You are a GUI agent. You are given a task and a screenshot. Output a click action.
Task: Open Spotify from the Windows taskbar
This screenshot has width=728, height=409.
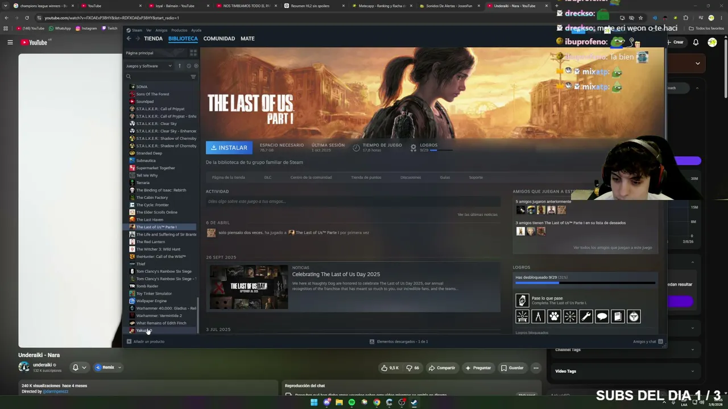pos(351,402)
